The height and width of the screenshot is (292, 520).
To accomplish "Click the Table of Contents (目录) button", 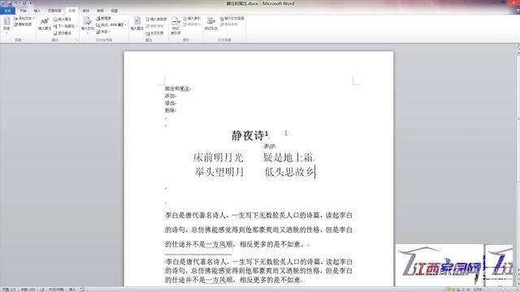I will click(6, 25).
